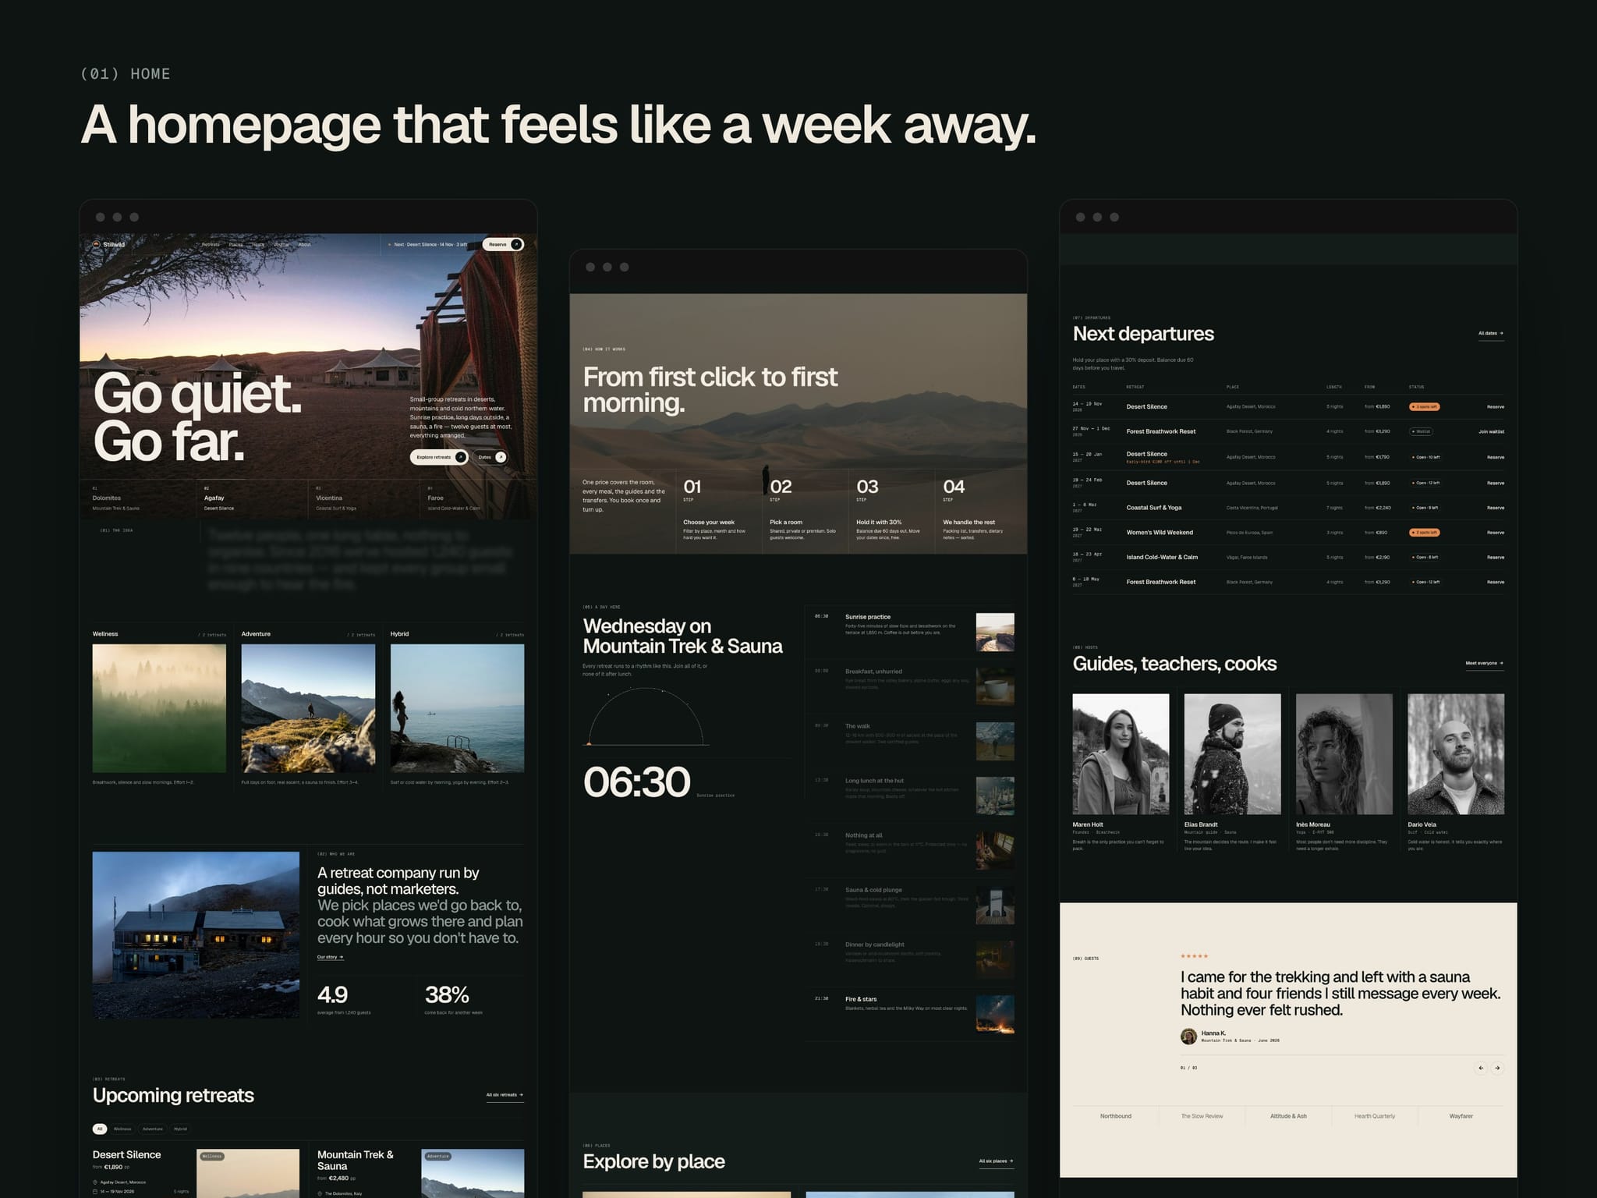Select the Fire & stars schedule entry
The width and height of the screenshot is (1597, 1198).
[909, 1014]
